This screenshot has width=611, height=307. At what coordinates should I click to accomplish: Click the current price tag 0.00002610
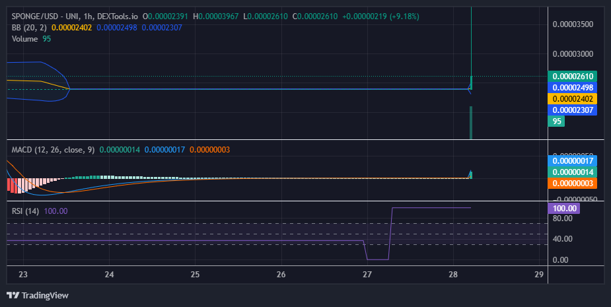(572, 77)
